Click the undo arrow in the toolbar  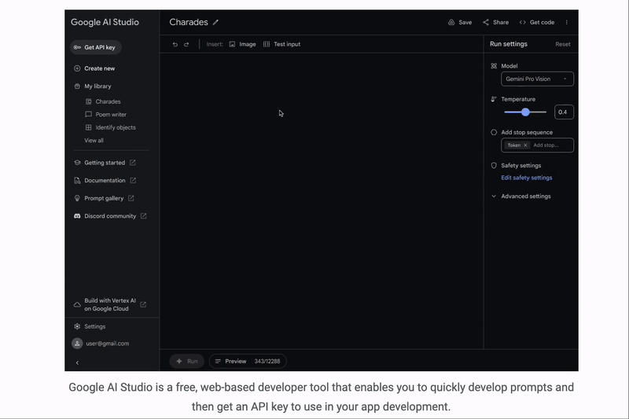pos(175,45)
